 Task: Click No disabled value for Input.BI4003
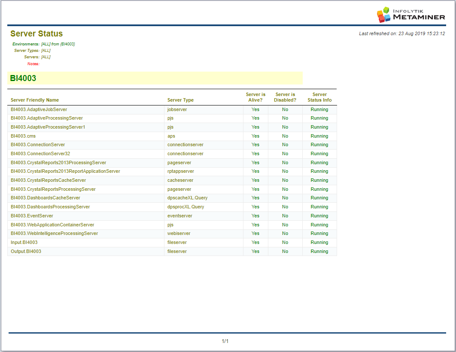pos(285,243)
